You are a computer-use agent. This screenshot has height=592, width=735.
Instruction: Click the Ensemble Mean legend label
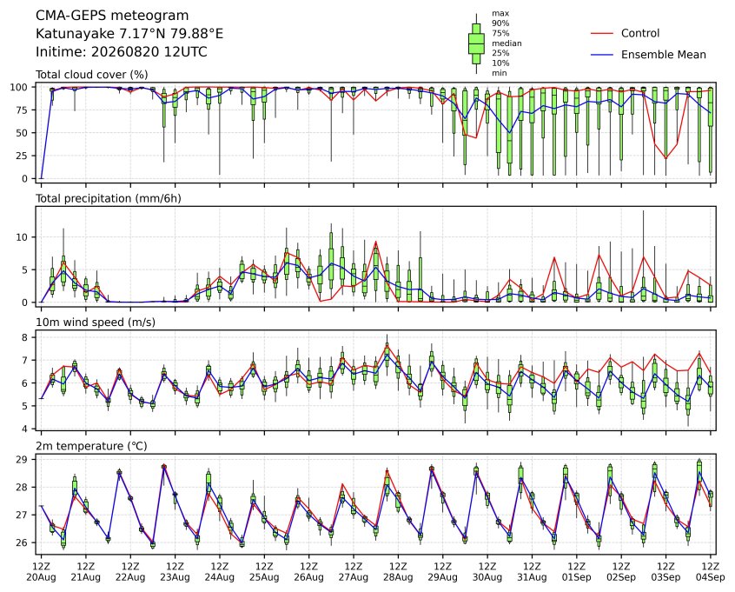[x=663, y=55]
